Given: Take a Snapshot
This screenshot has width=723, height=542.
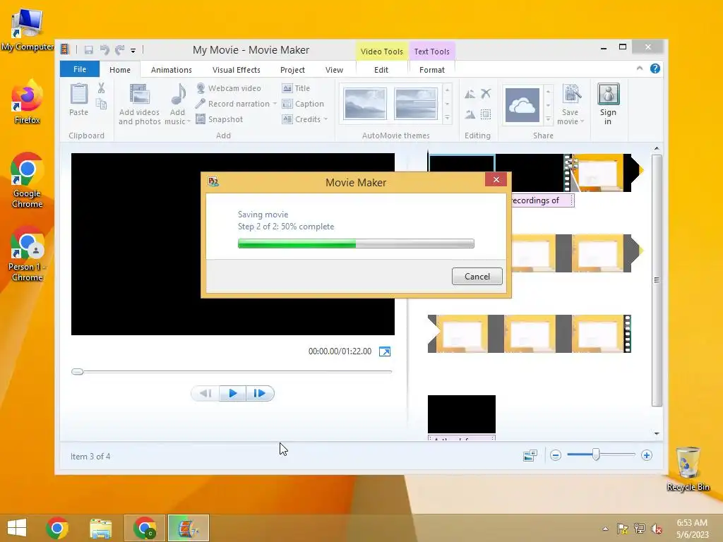Looking at the screenshot, I should 220,119.
